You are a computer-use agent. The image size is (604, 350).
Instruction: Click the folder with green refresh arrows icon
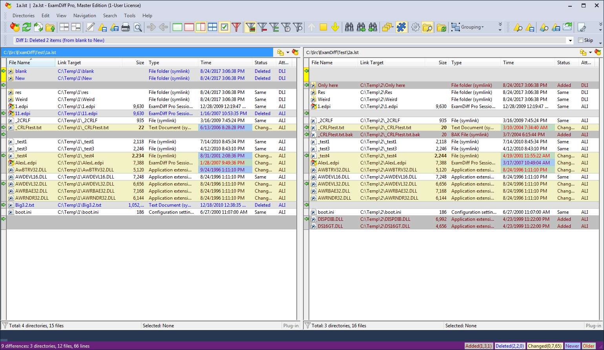pos(442,27)
